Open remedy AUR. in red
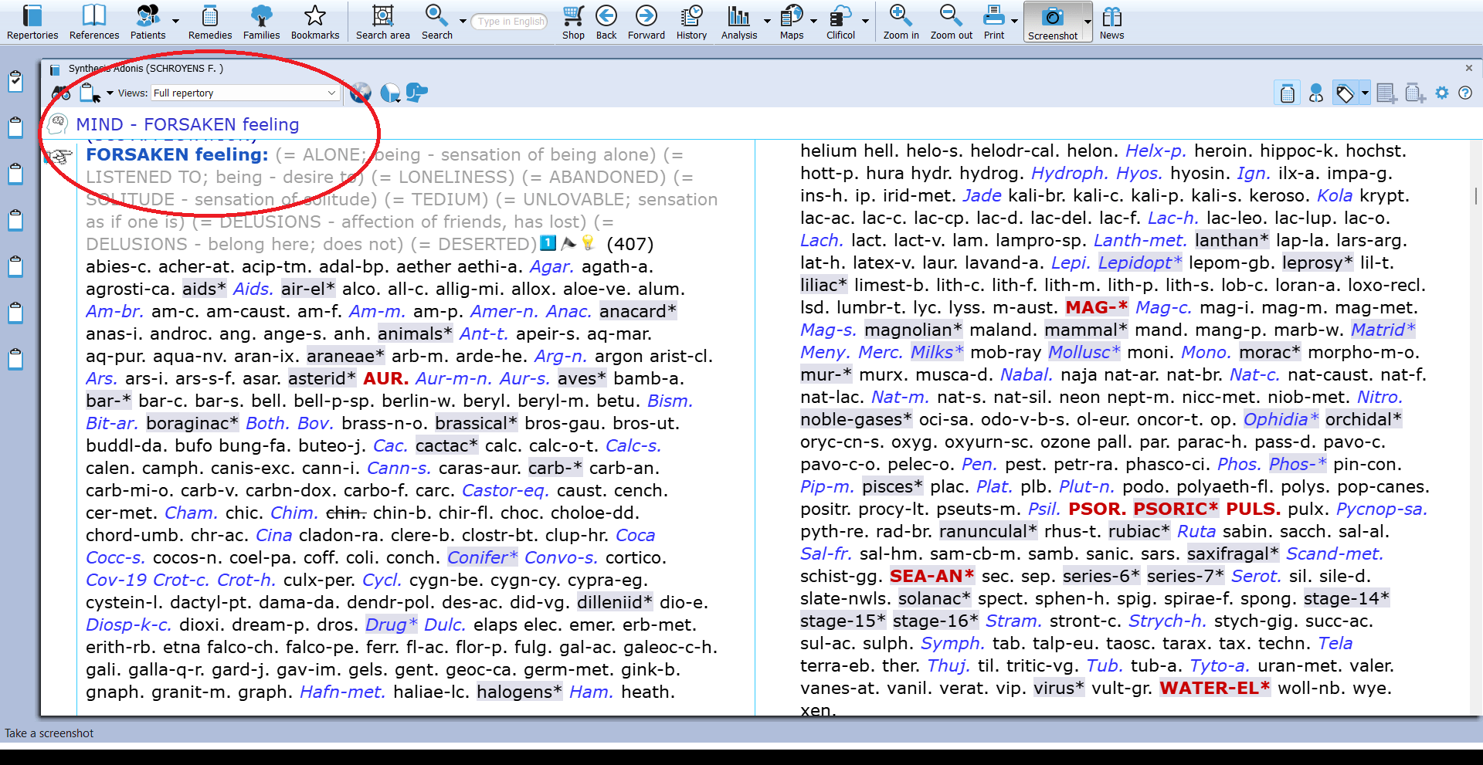The image size is (1483, 765). click(385, 378)
